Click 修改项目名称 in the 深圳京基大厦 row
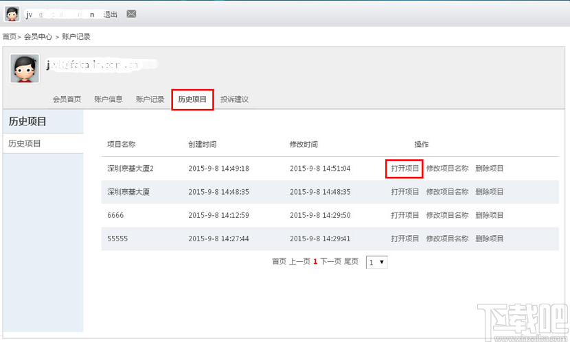The width and height of the screenshot is (570, 342). (x=448, y=192)
